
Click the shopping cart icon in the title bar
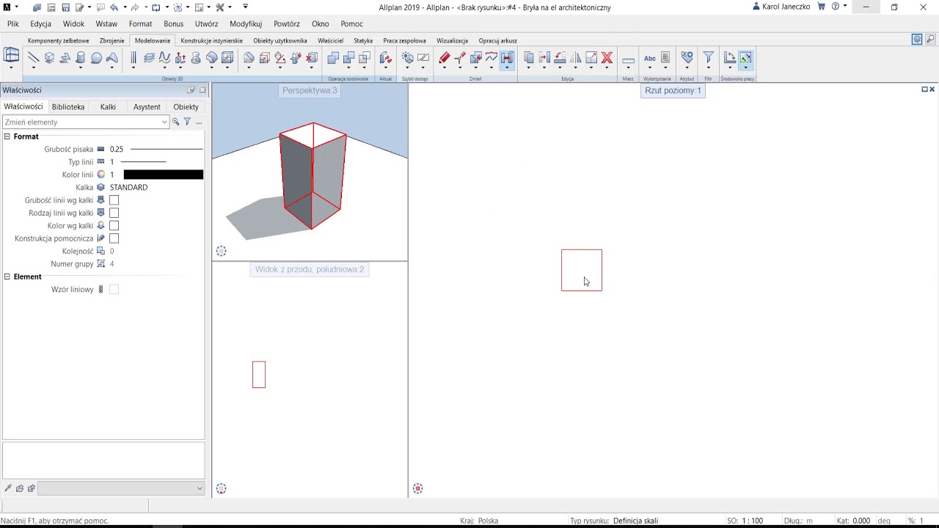[x=822, y=7]
